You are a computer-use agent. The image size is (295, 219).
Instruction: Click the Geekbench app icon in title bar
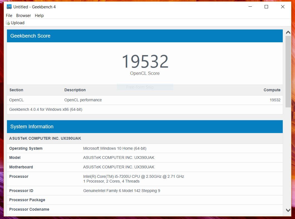pos(9,7)
